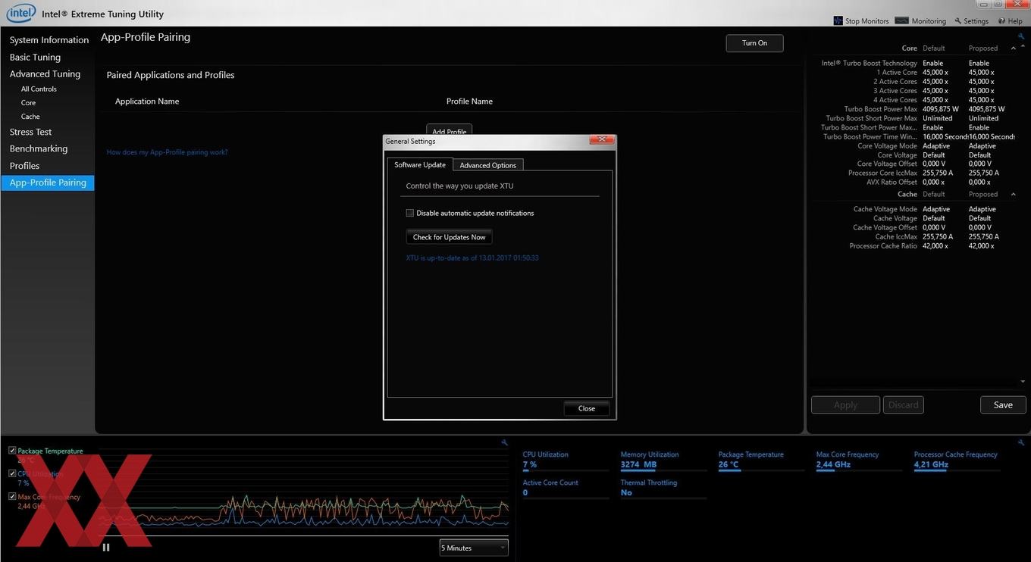Collapse the Cache section chevron
The image size is (1031, 562).
[x=1014, y=194]
